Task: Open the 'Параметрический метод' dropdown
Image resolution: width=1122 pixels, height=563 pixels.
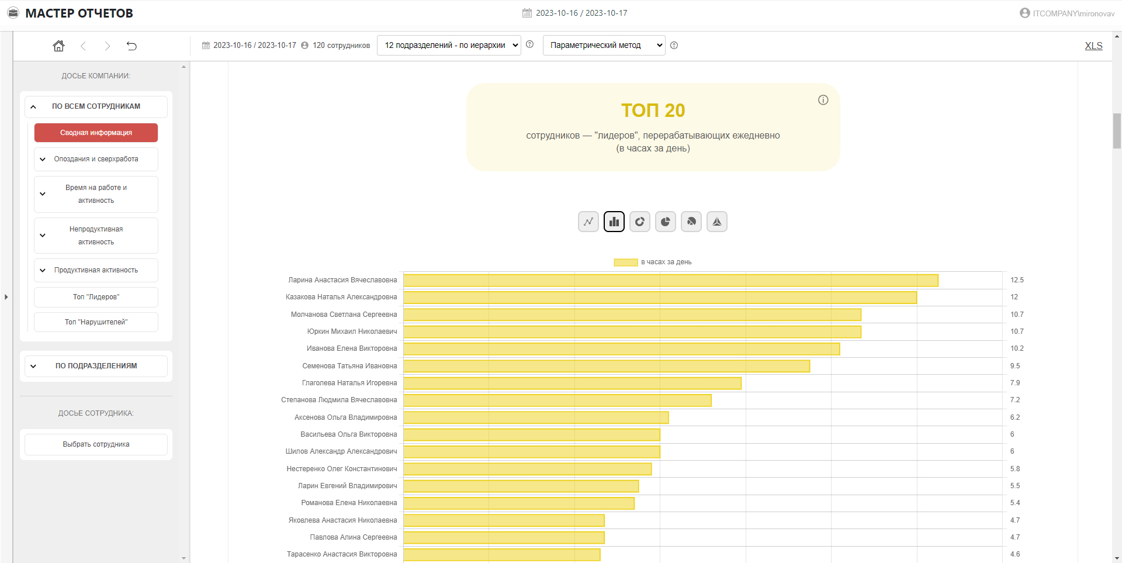Action: pos(604,45)
